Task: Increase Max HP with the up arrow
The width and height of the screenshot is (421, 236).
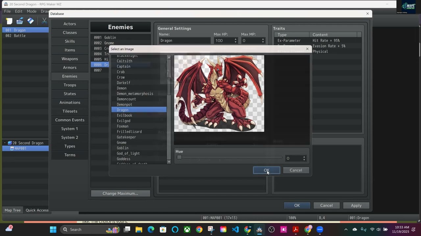Action: click(x=235, y=39)
